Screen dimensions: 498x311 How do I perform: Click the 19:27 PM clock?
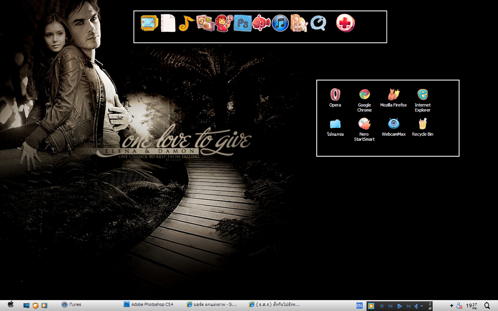[x=471, y=306]
